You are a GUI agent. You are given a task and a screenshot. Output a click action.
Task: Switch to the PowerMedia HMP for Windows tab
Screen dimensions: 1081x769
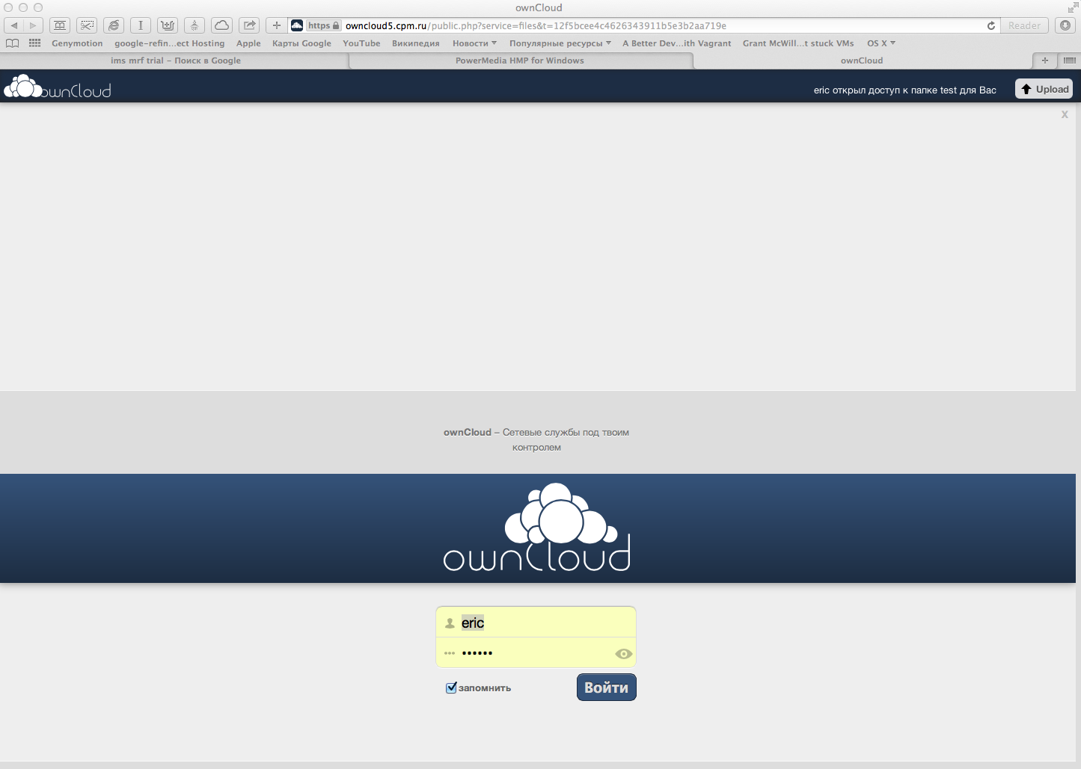click(520, 61)
